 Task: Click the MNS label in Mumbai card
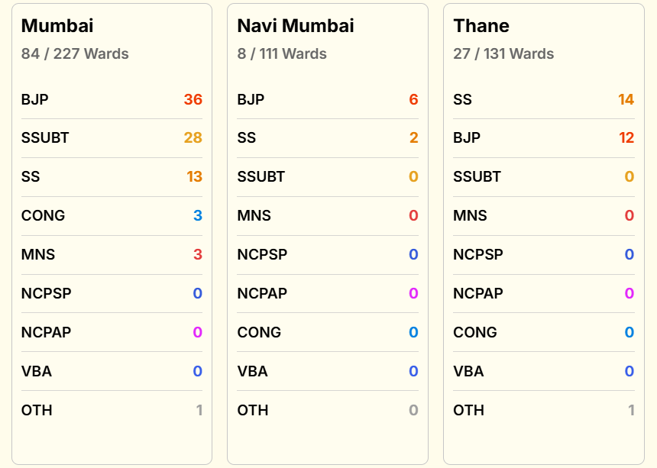click(38, 255)
